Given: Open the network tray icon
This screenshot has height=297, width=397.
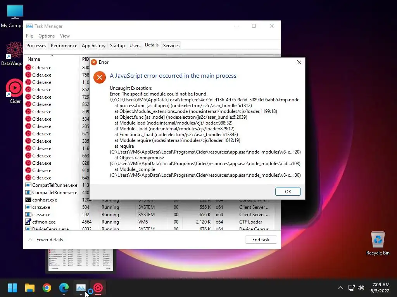Looking at the screenshot, I should tap(351, 288).
